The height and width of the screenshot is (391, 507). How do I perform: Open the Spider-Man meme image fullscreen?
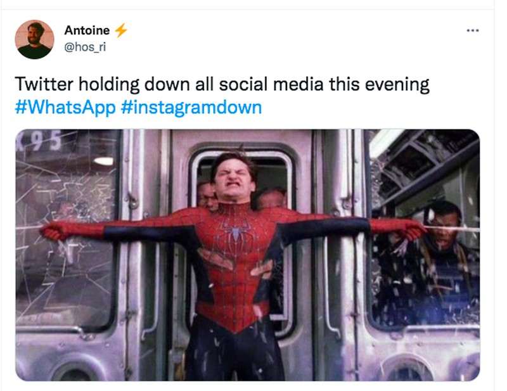tap(247, 253)
